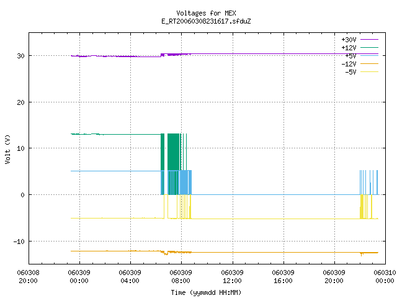397x298 pixels.
Task: Click the y-axis tick label -10
Action: (x=19, y=242)
